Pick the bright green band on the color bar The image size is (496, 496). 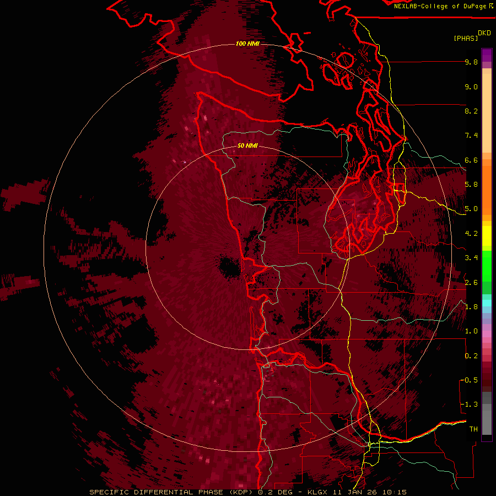[487, 267]
